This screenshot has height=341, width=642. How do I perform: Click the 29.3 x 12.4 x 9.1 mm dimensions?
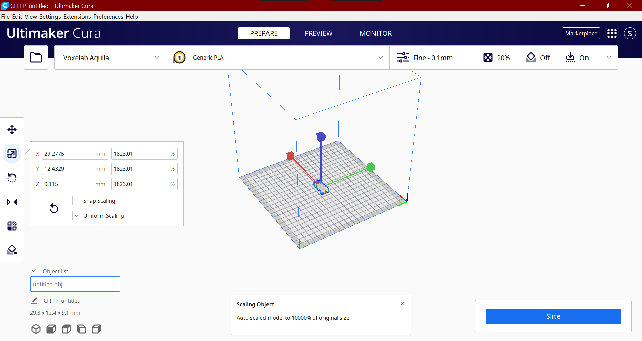pyautogui.click(x=55, y=313)
